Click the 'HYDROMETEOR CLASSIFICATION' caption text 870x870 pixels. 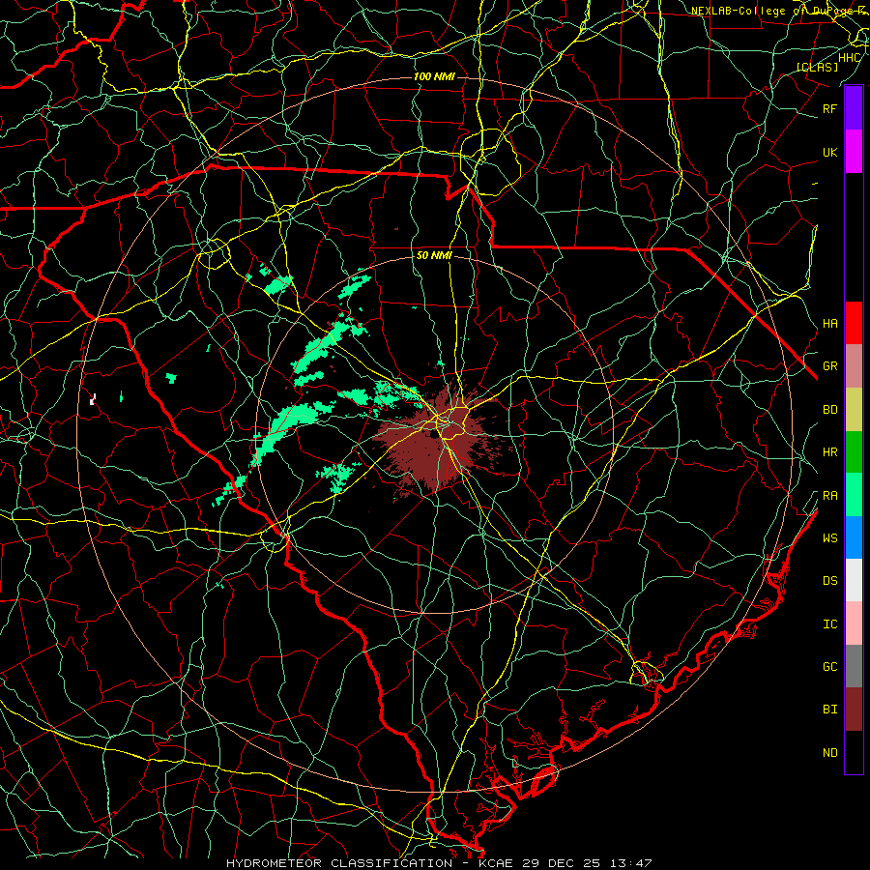point(339,863)
